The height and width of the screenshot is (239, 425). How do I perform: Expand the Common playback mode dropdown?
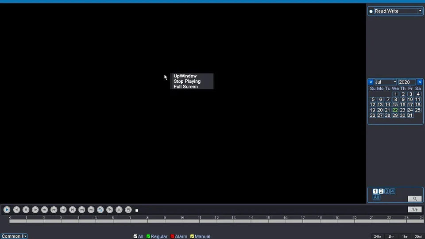[x=25, y=236]
